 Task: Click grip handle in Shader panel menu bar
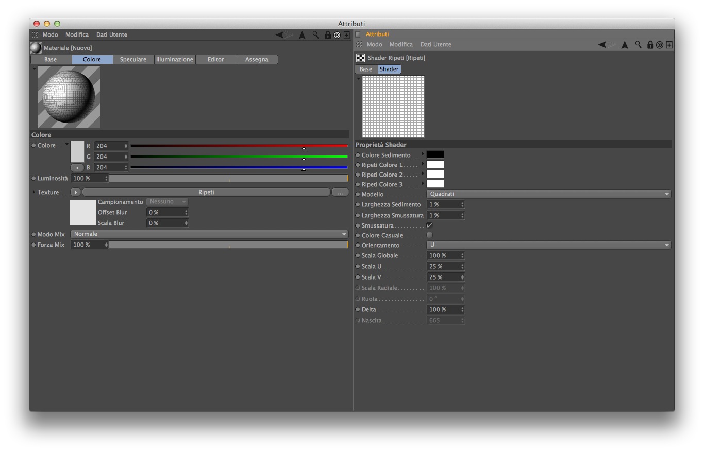pos(359,45)
